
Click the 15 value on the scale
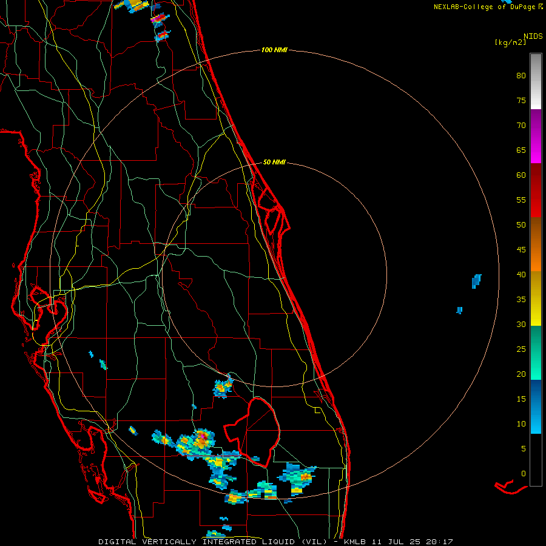(521, 399)
